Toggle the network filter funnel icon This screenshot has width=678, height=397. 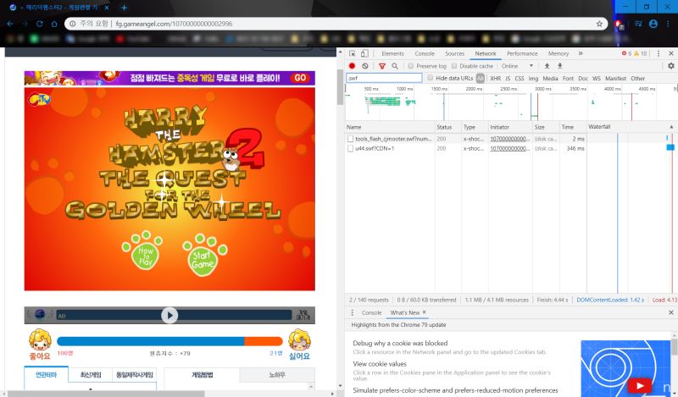click(x=382, y=66)
